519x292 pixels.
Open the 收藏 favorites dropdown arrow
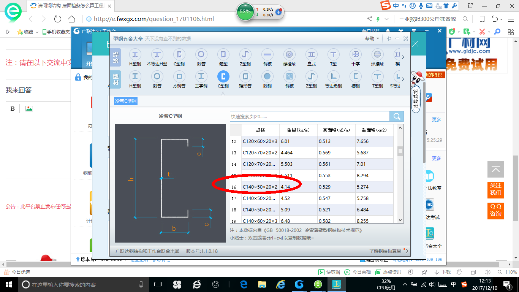coord(37,32)
